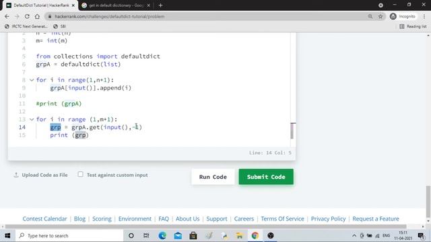Open the Environment footer link
The height and width of the screenshot is (242, 431).
pos(135,218)
